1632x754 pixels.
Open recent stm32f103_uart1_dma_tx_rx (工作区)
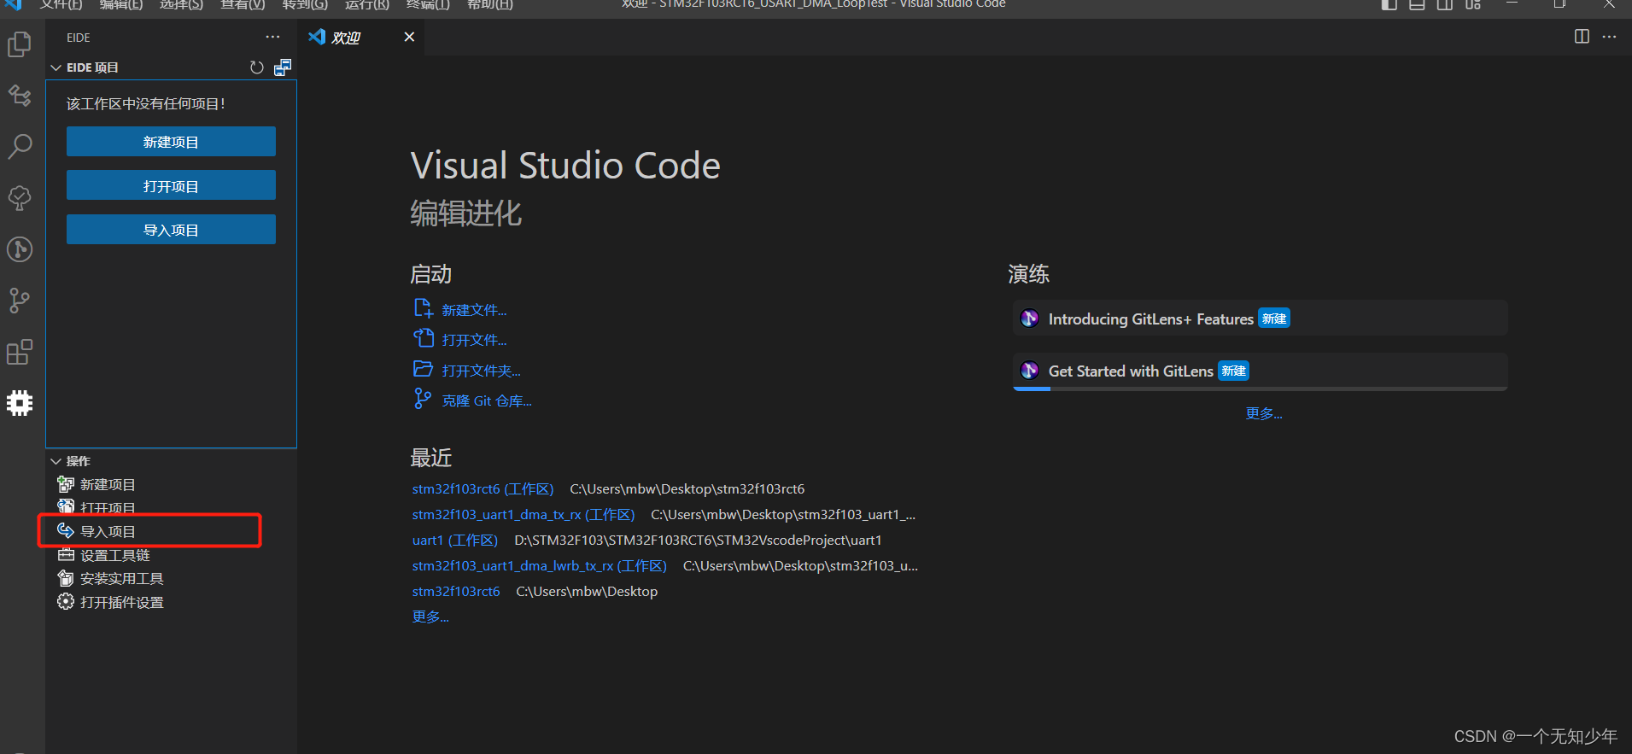524,514
